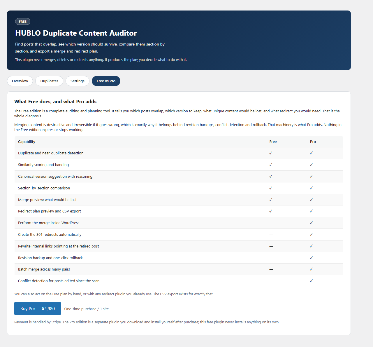373x347 pixels.
Task: Click the Pro checkmark for Redirect plan preview row
Action: pyautogui.click(x=311, y=211)
